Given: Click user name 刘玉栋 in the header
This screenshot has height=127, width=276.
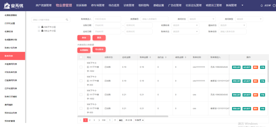Looking at the screenshot, I should click(267, 6).
